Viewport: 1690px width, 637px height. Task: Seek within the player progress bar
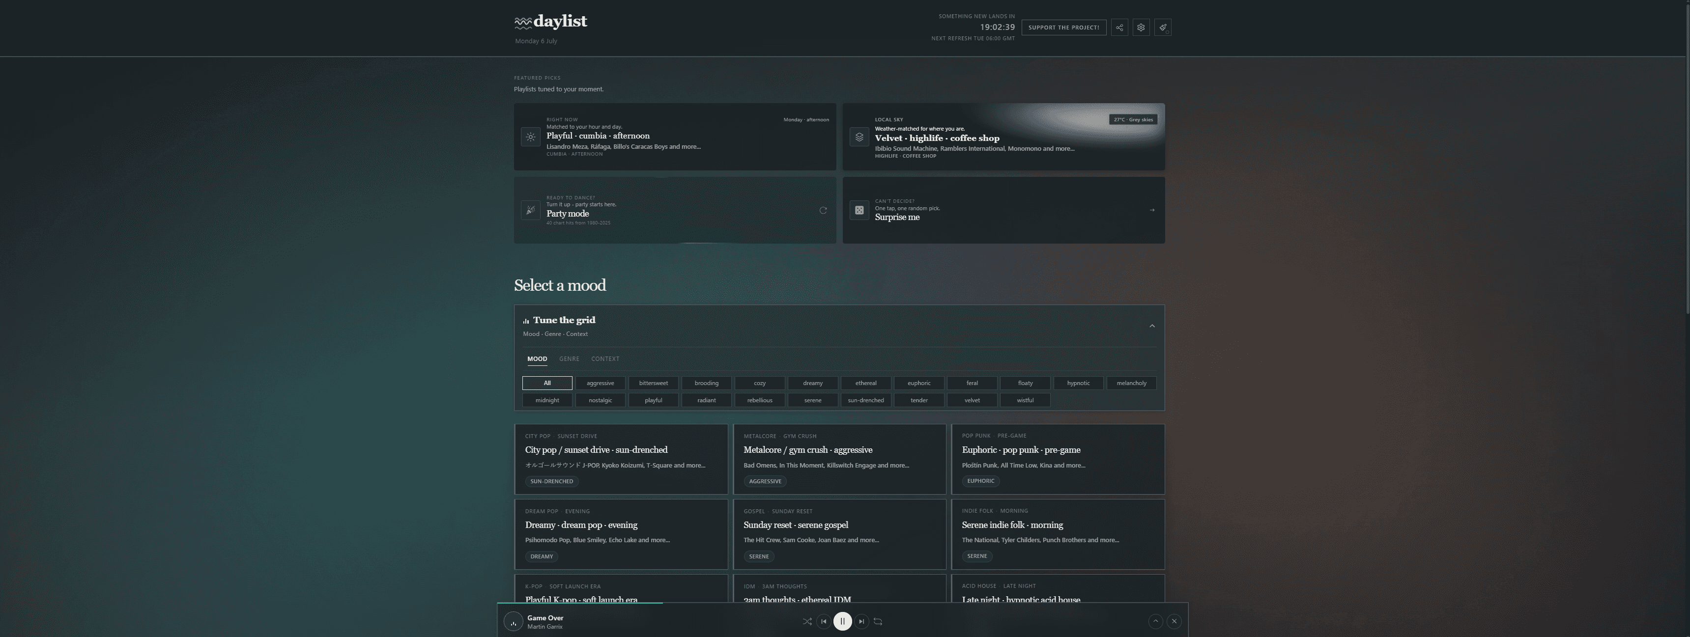coord(842,603)
